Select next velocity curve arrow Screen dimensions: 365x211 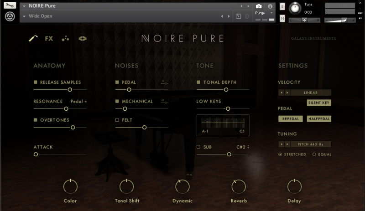(x=287, y=93)
